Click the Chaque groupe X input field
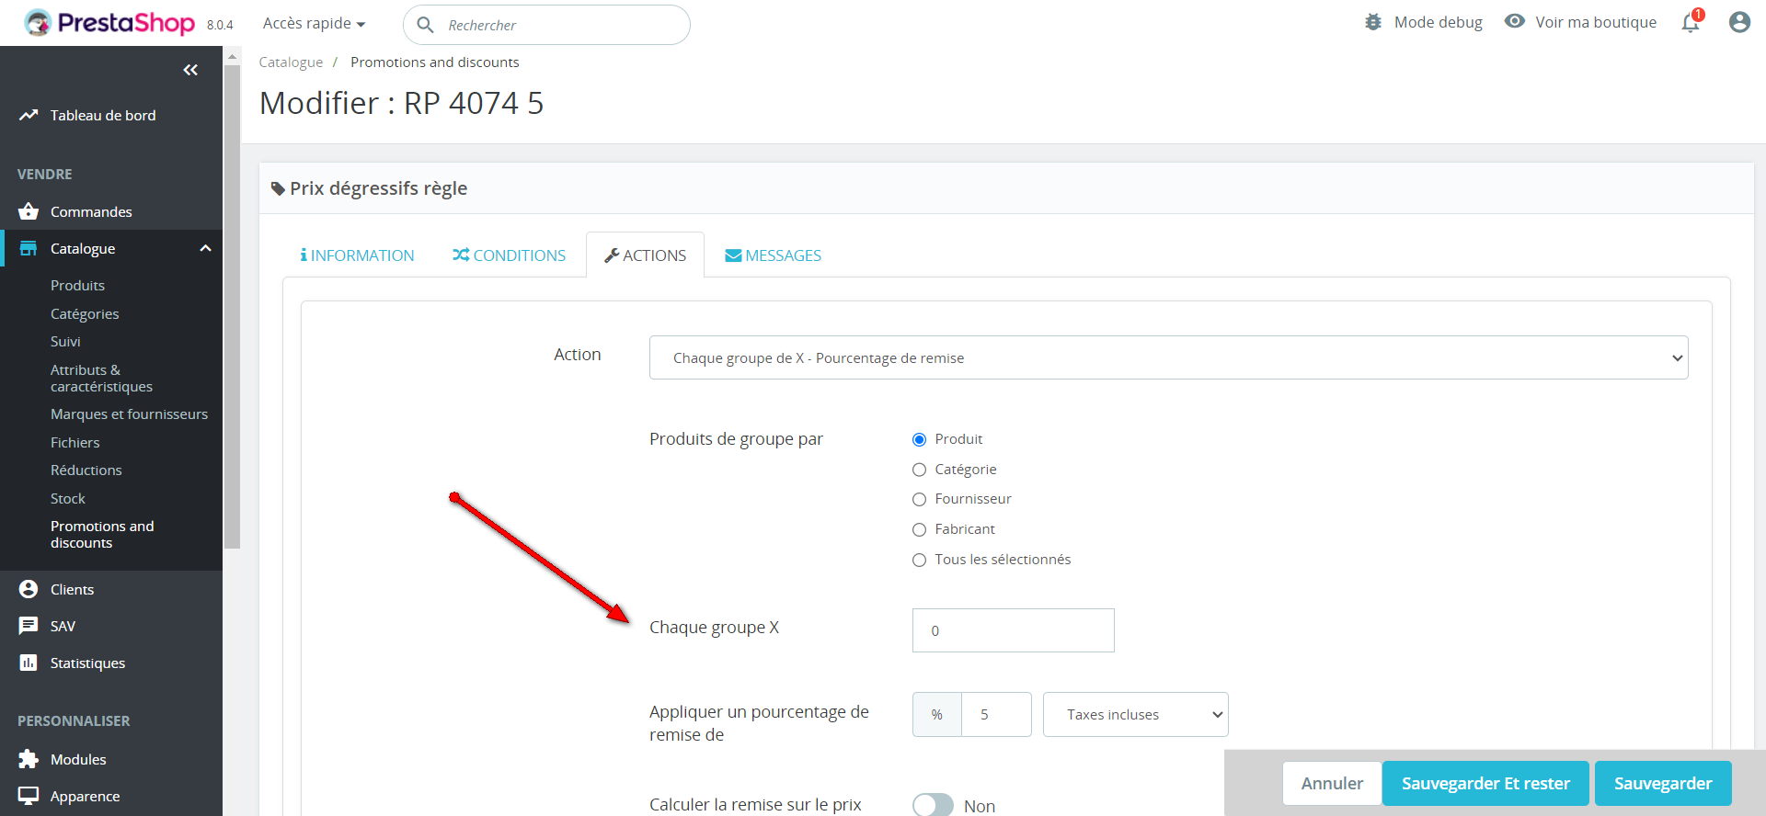The height and width of the screenshot is (816, 1766). (x=1013, y=630)
